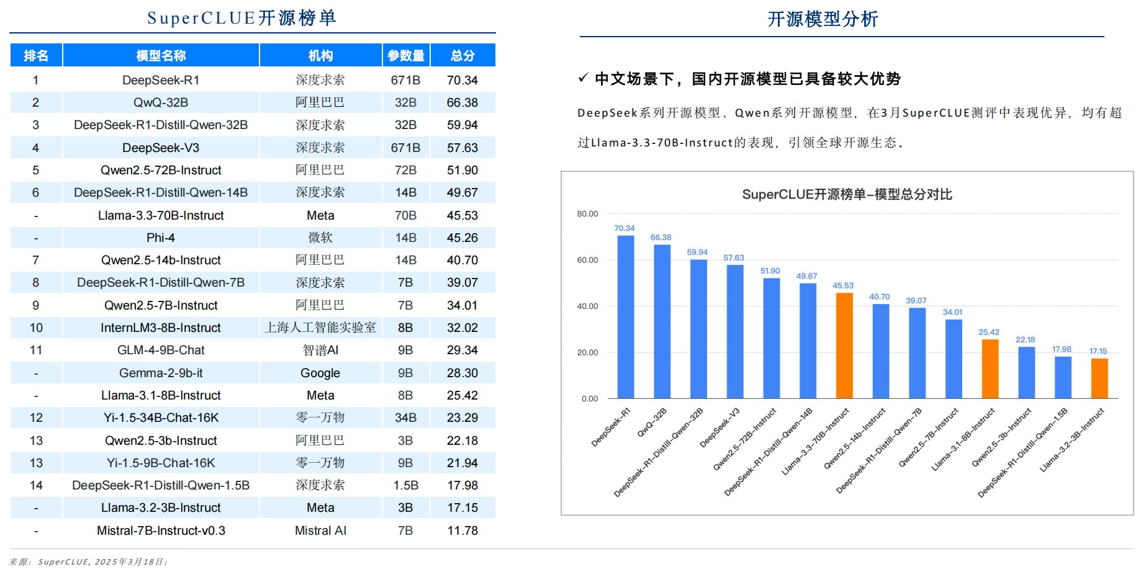Click the orange bar labeled 25.42
Viewport: 1146px width, 572px height.
pyautogui.click(x=990, y=369)
